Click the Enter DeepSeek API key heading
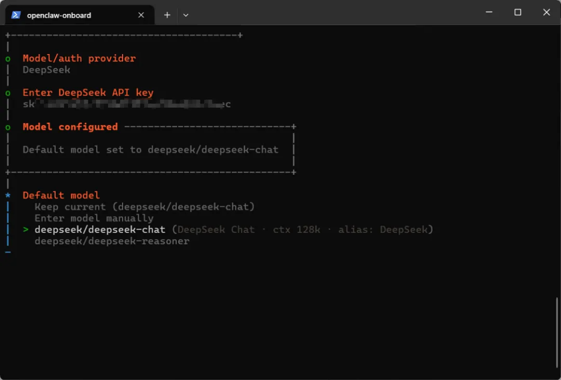The height and width of the screenshot is (380, 561). click(88, 93)
